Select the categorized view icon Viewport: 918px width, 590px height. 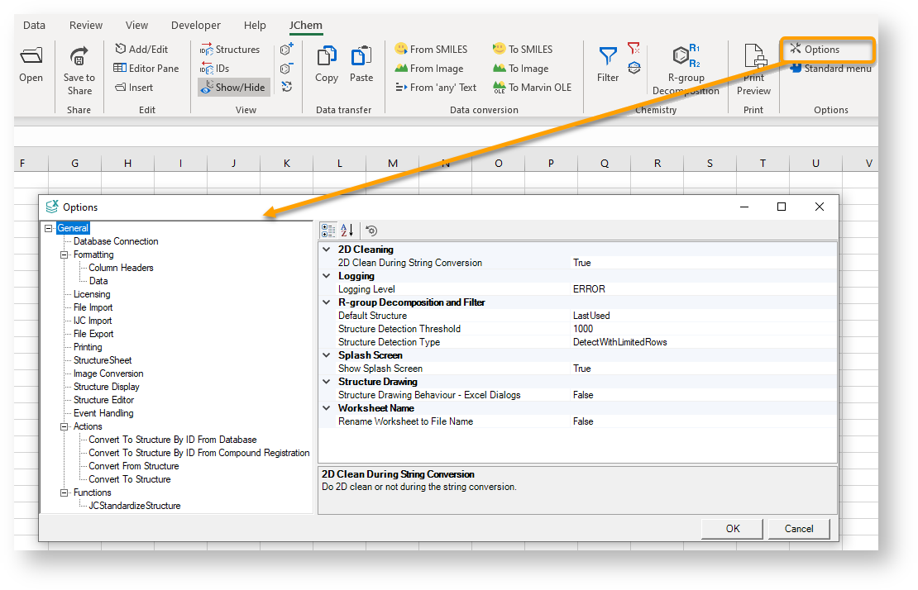328,231
